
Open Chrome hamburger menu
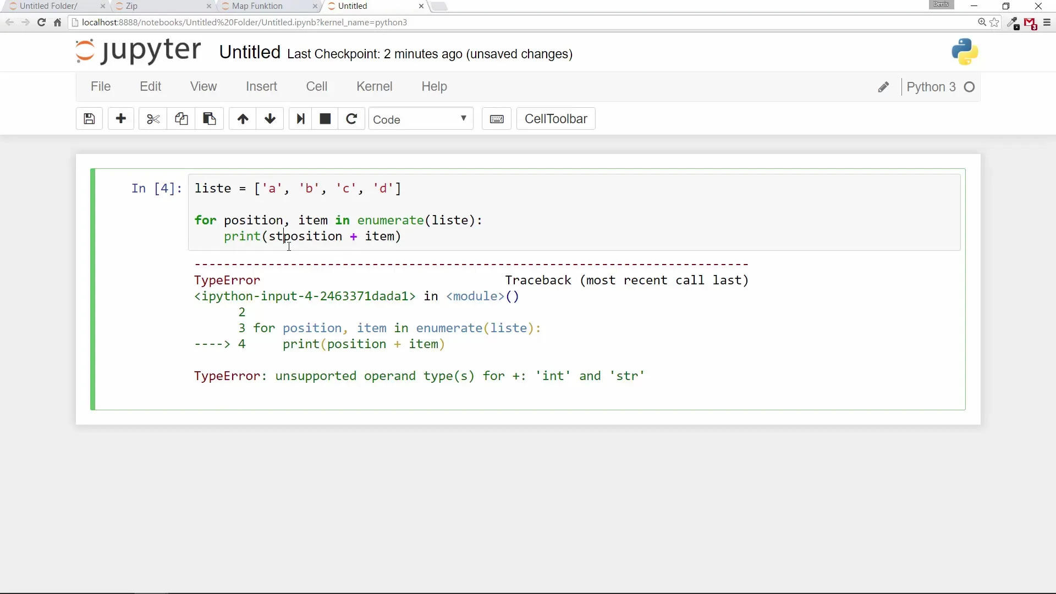(x=1047, y=23)
